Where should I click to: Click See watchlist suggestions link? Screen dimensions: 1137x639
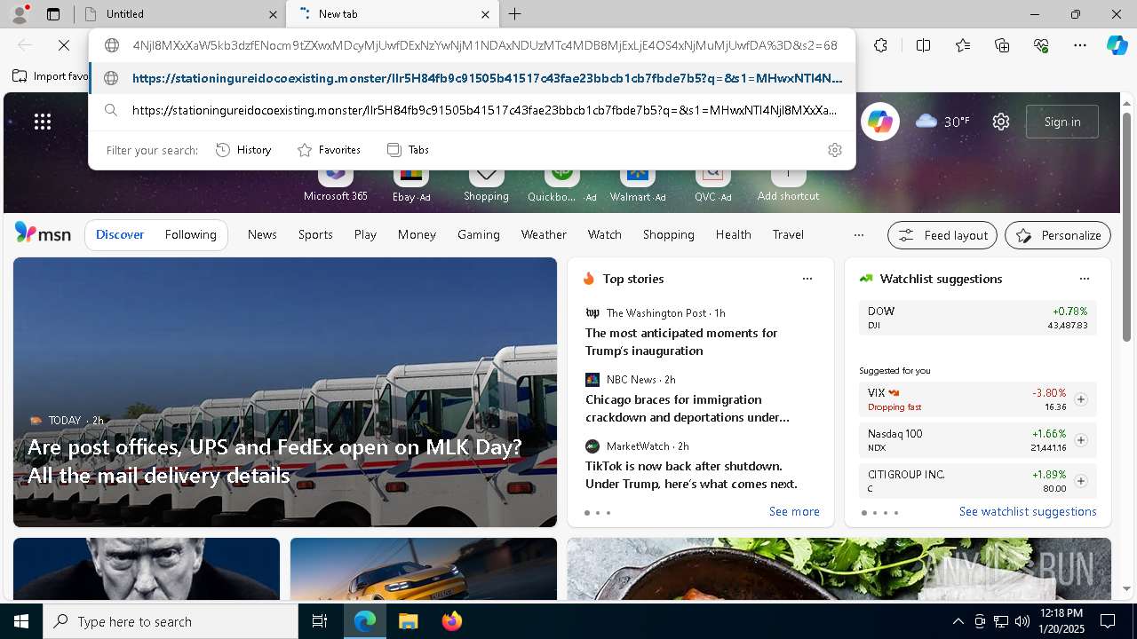tap(1028, 511)
